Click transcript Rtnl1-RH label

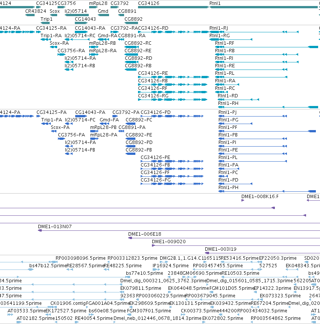click(228, 103)
